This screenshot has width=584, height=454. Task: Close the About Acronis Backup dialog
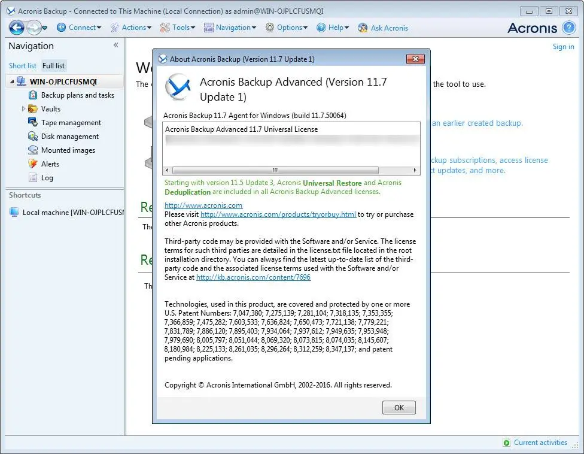(x=415, y=59)
